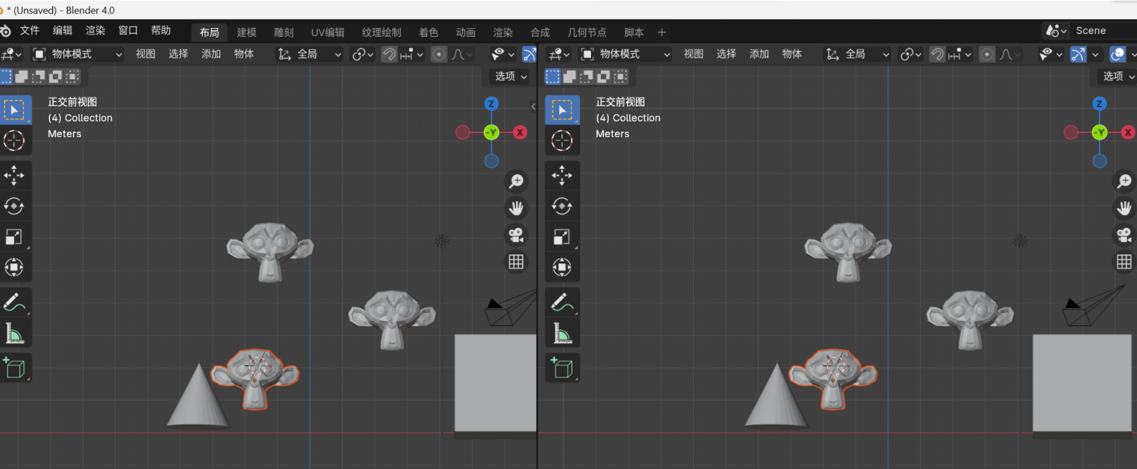
Task: Open 物体 menu in right viewport header
Action: pyautogui.click(x=791, y=54)
